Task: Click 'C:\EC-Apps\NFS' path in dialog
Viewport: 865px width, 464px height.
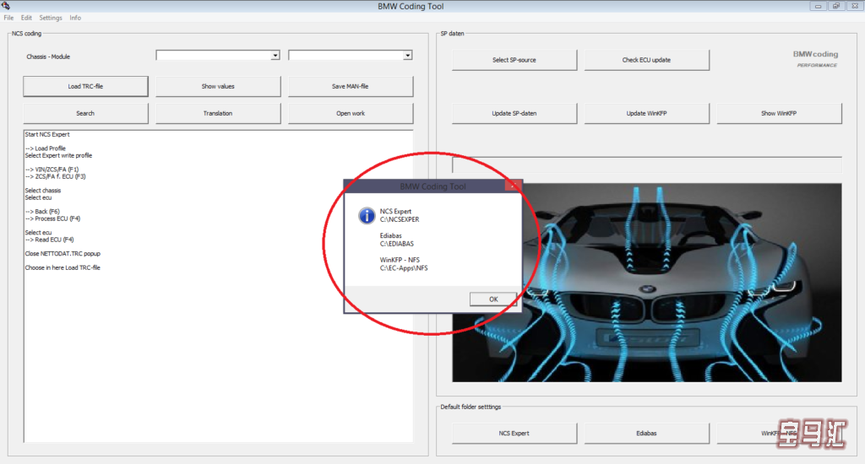Action: (404, 268)
